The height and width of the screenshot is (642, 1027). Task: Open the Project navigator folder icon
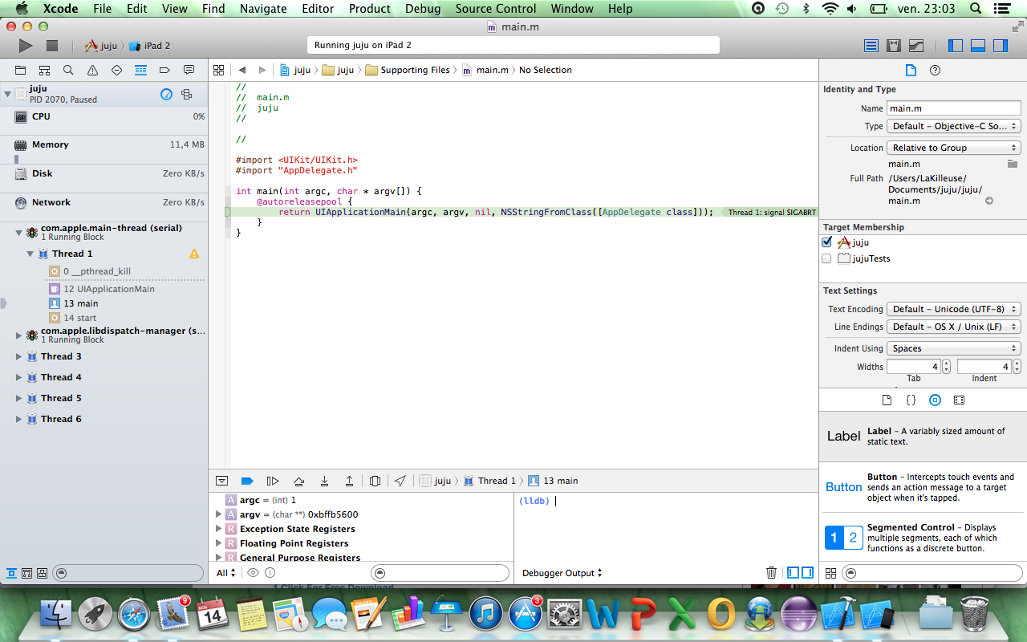click(20, 70)
